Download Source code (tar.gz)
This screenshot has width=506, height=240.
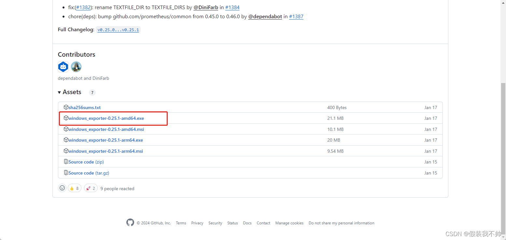(89, 173)
